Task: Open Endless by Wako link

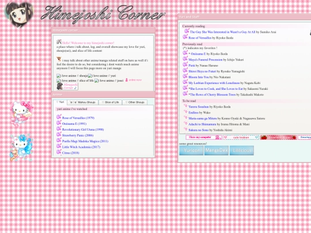Action: tap(194, 113)
